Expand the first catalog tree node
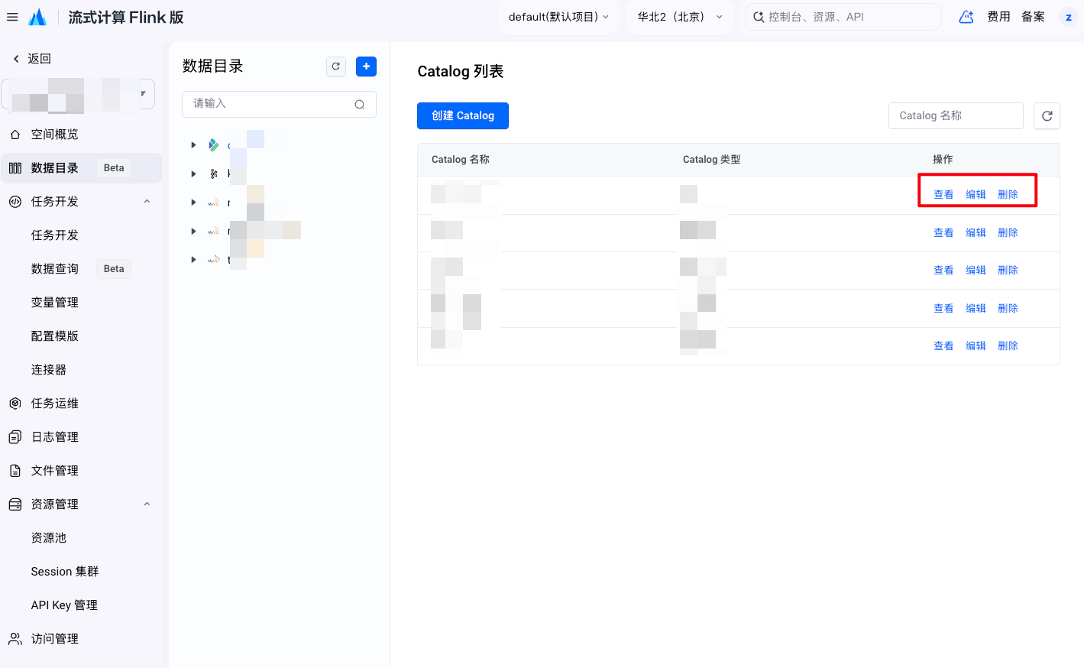The width and height of the screenshot is (1084, 668). 193,145
